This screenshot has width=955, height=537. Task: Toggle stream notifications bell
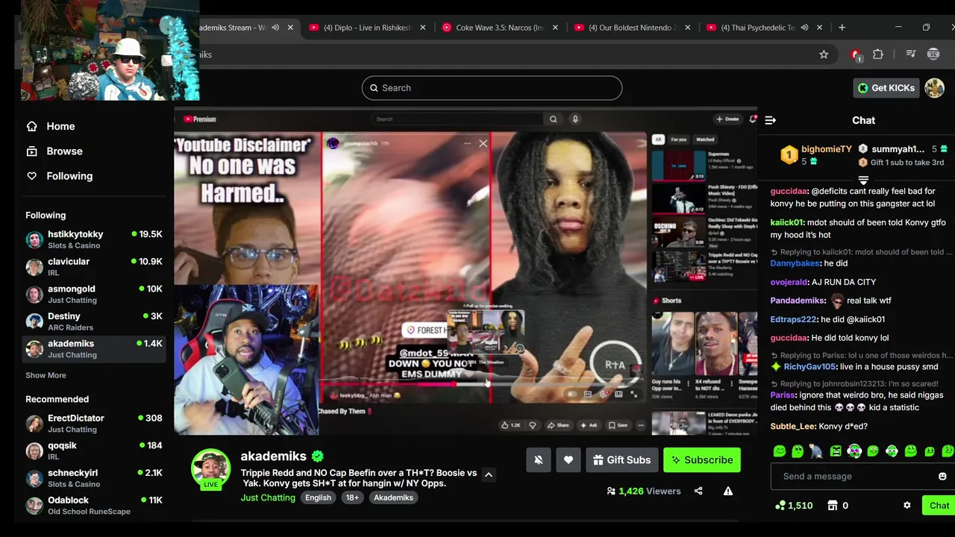539,460
